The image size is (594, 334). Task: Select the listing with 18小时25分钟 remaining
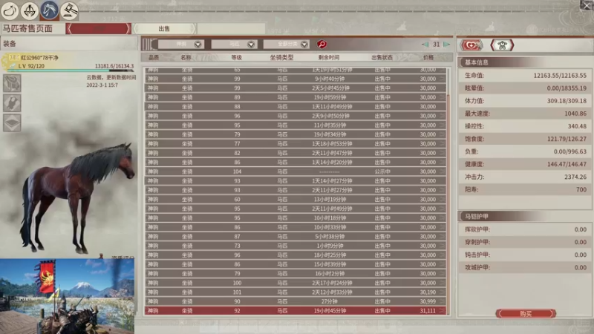tap(295, 255)
